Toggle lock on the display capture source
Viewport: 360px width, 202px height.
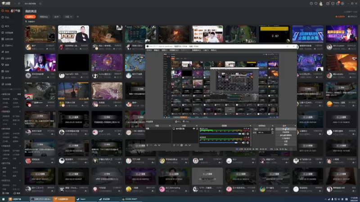click(x=197, y=129)
